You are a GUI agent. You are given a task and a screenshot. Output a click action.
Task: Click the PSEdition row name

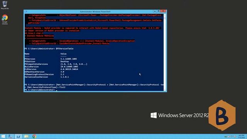coord(30,61)
